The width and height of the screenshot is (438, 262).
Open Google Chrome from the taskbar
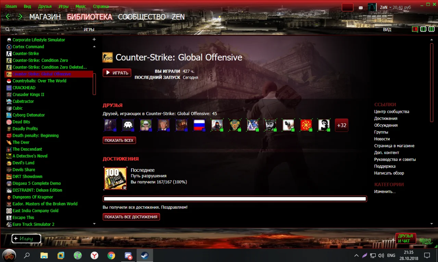pos(111,255)
